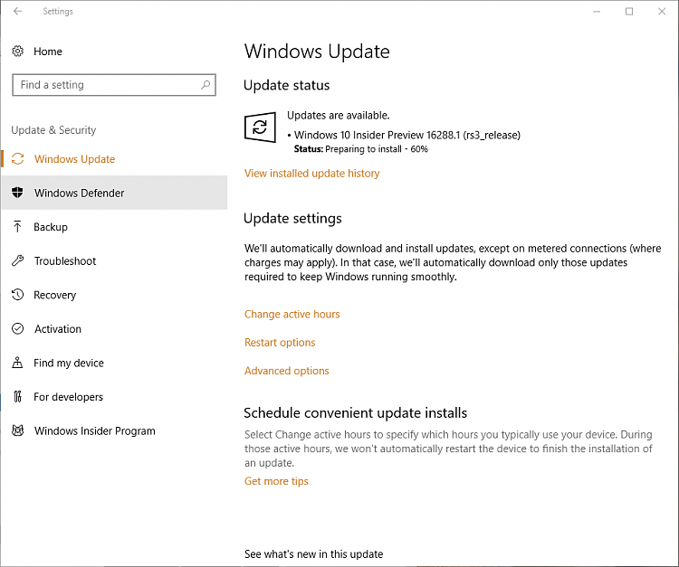View installed update history
The image size is (679, 567).
point(311,174)
